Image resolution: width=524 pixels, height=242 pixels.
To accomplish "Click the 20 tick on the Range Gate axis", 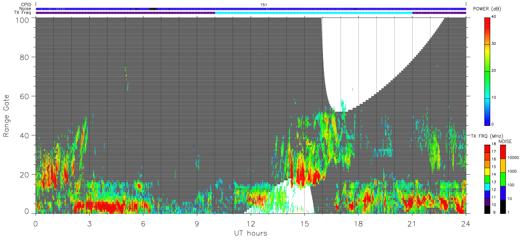I will tap(25, 175).
